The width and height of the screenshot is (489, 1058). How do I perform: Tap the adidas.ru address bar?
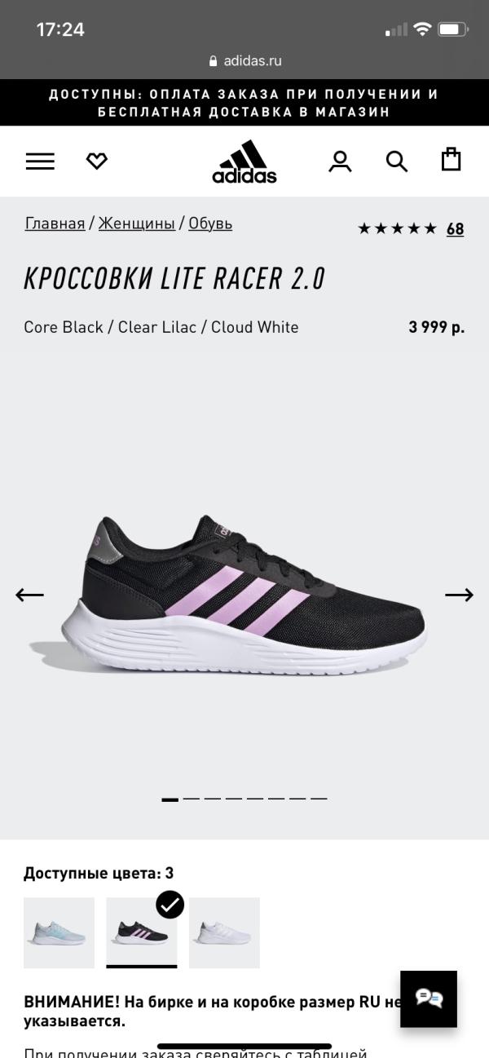point(244,60)
